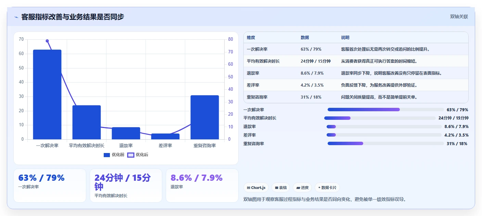Click the 数据 column header
This screenshot has height=216, width=482.
[305, 38]
